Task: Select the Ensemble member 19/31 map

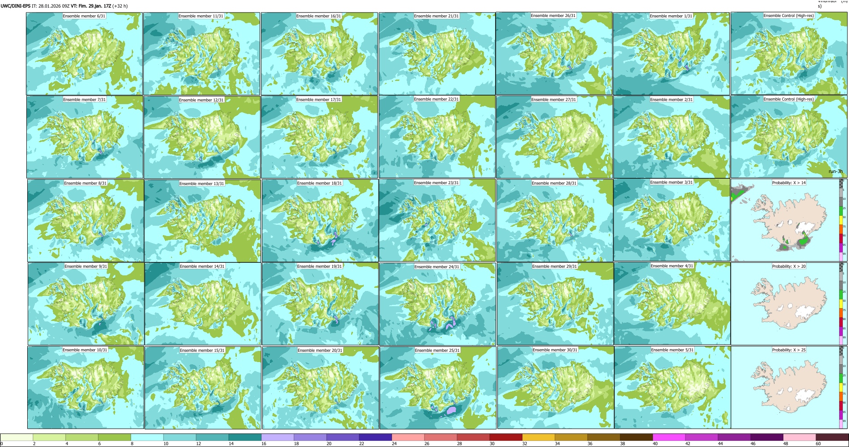Action: [320, 304]
